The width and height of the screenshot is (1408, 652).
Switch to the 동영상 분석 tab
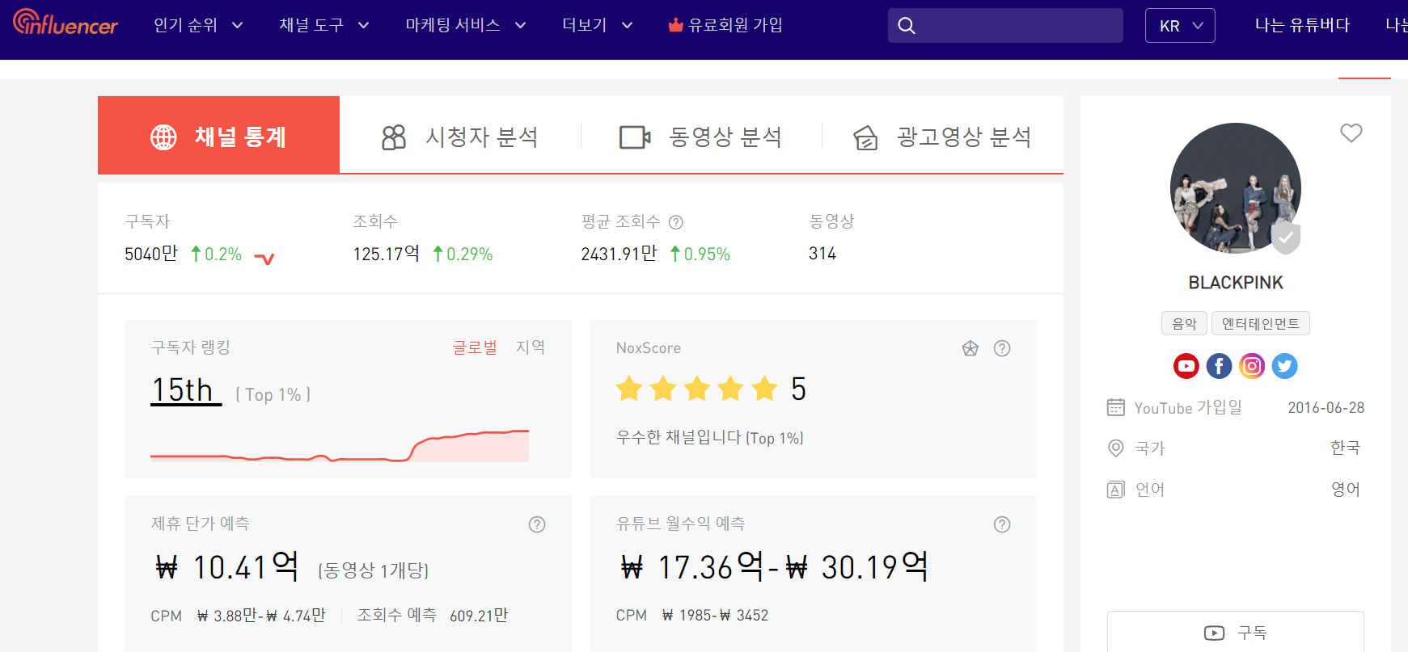coord(700,137)
